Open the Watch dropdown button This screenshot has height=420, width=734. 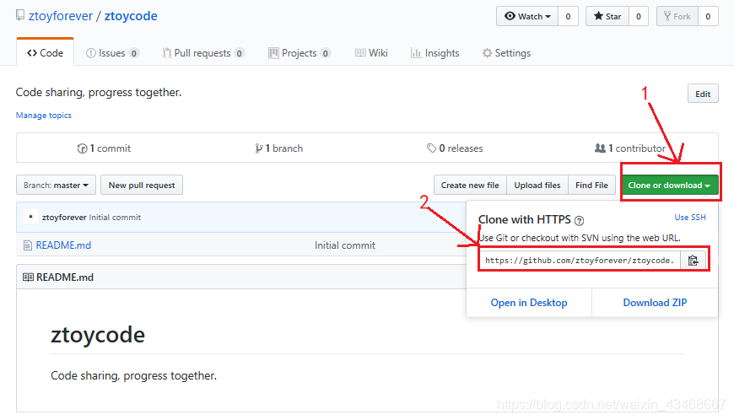527,16
